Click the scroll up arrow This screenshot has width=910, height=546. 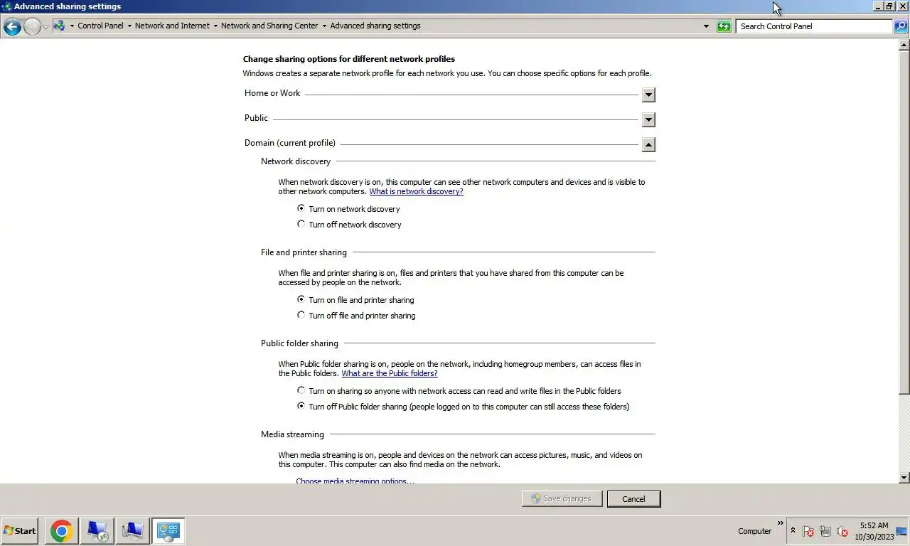[x=904, y=44]
